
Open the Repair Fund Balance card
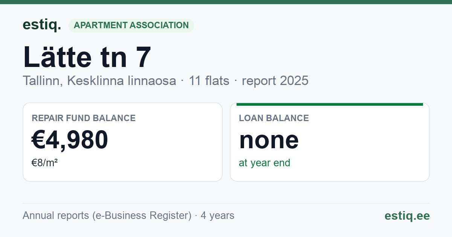(x=122, y=142)
